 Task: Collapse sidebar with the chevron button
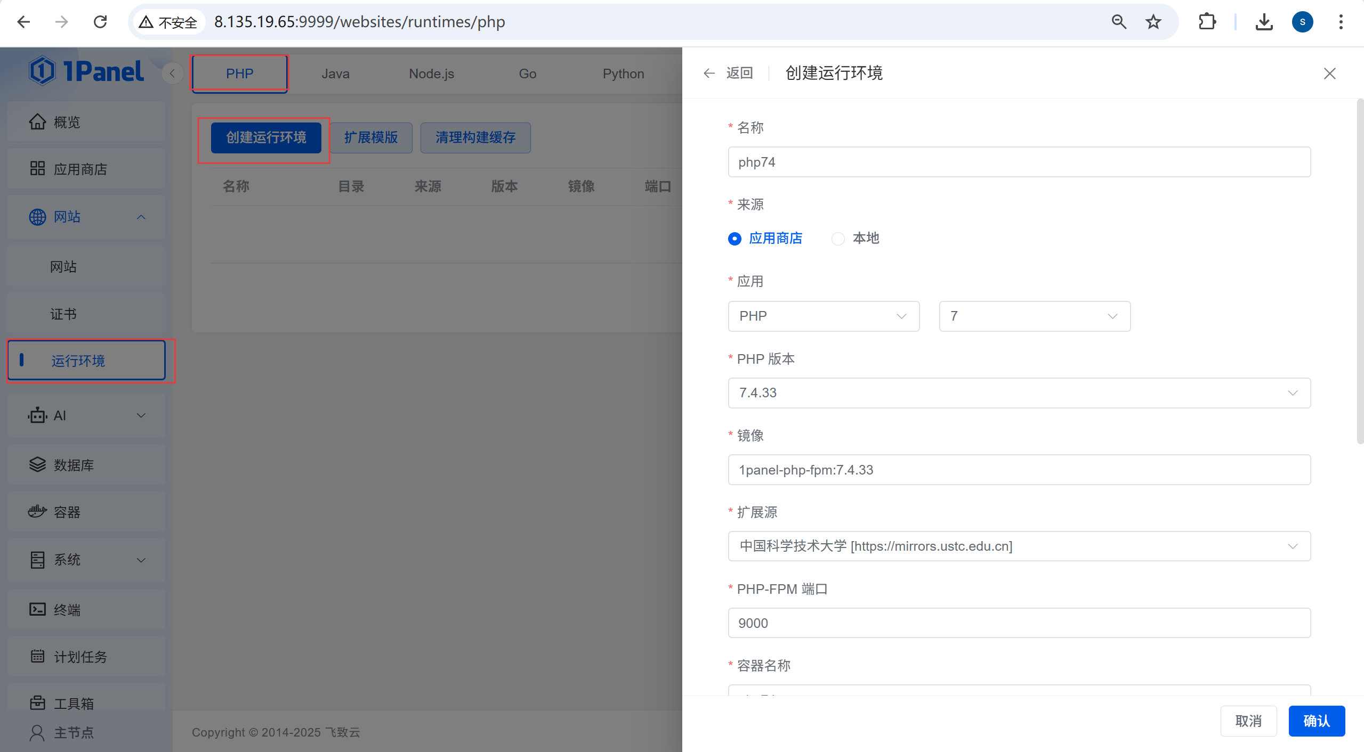[172, 73]
